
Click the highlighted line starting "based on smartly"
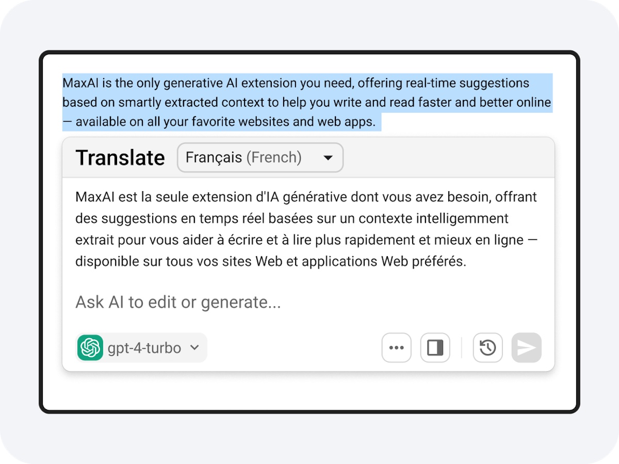point(306,103)
